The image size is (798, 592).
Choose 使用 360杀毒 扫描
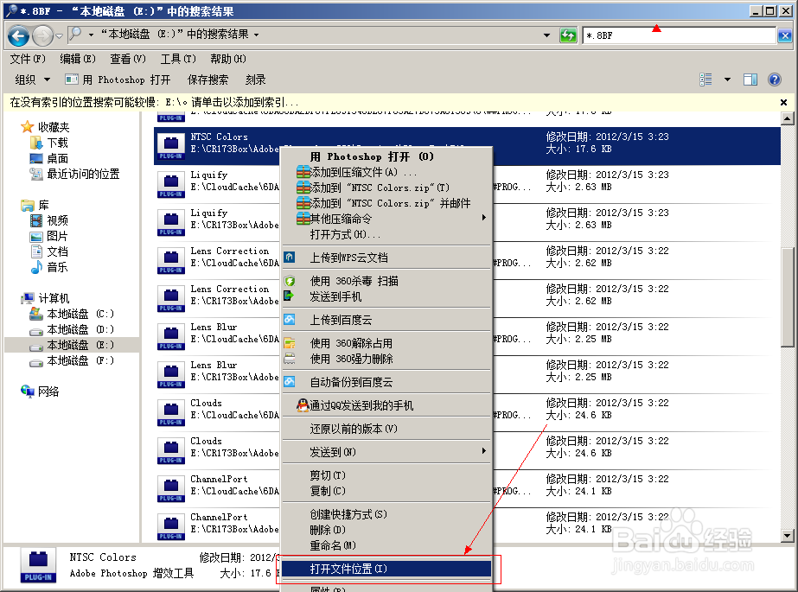point(386,281)
